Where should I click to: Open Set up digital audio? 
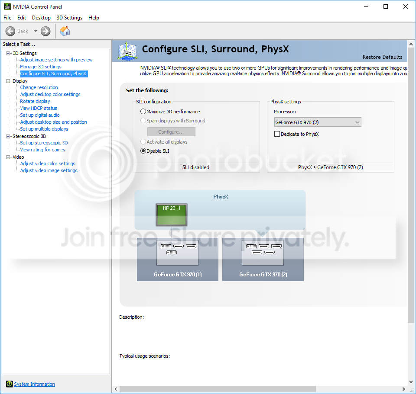point(40,115)
